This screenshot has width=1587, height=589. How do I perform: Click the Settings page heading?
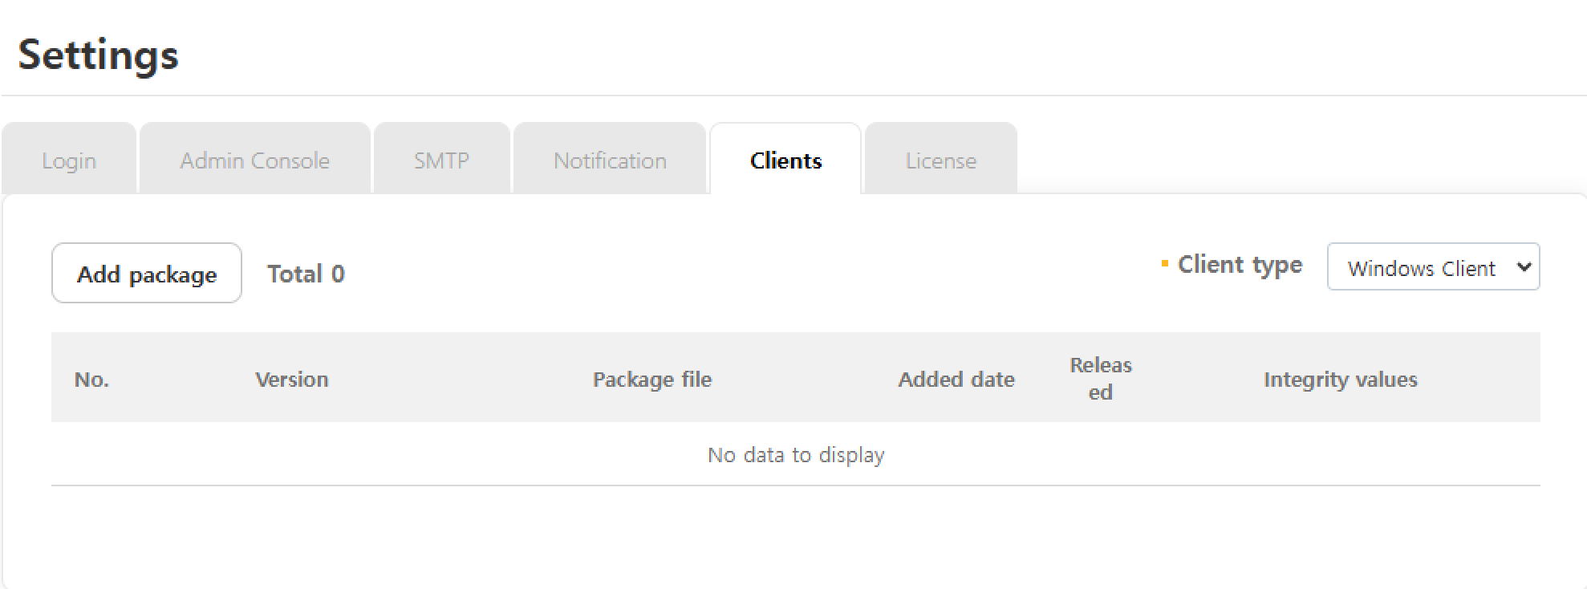click(98, 55)
